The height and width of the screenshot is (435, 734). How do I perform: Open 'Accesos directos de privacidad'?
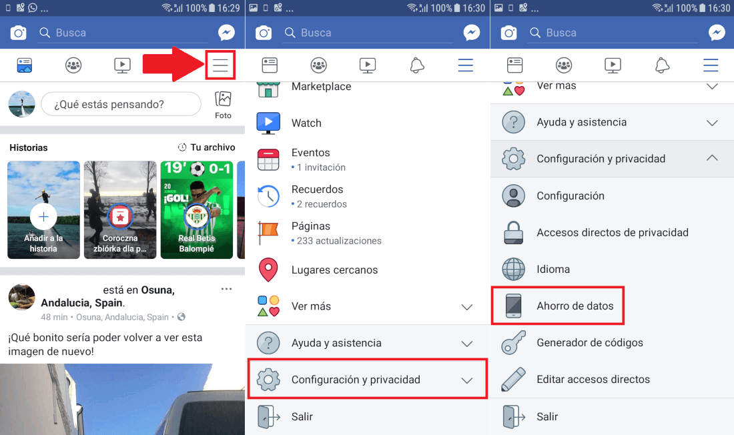coord(613,232)
